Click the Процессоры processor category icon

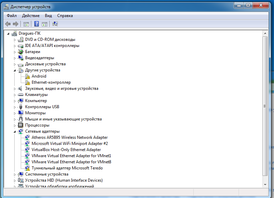(21, 125)
